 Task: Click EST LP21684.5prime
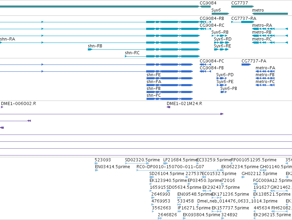[x=166, y=163]
